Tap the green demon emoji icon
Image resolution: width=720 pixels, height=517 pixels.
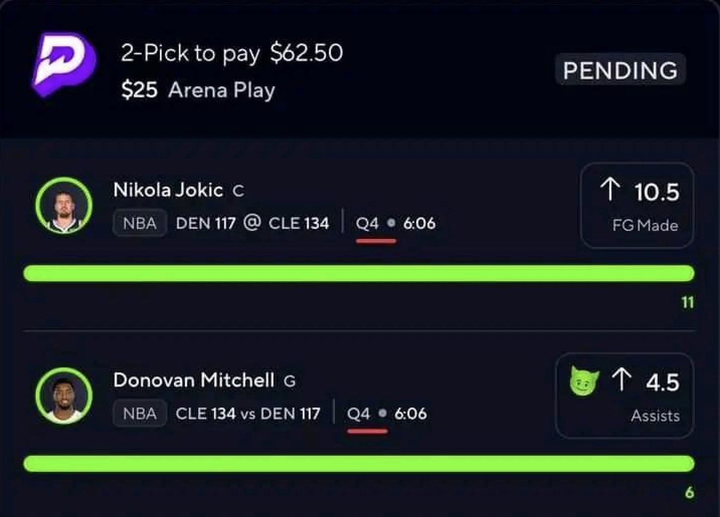point(584,381)
